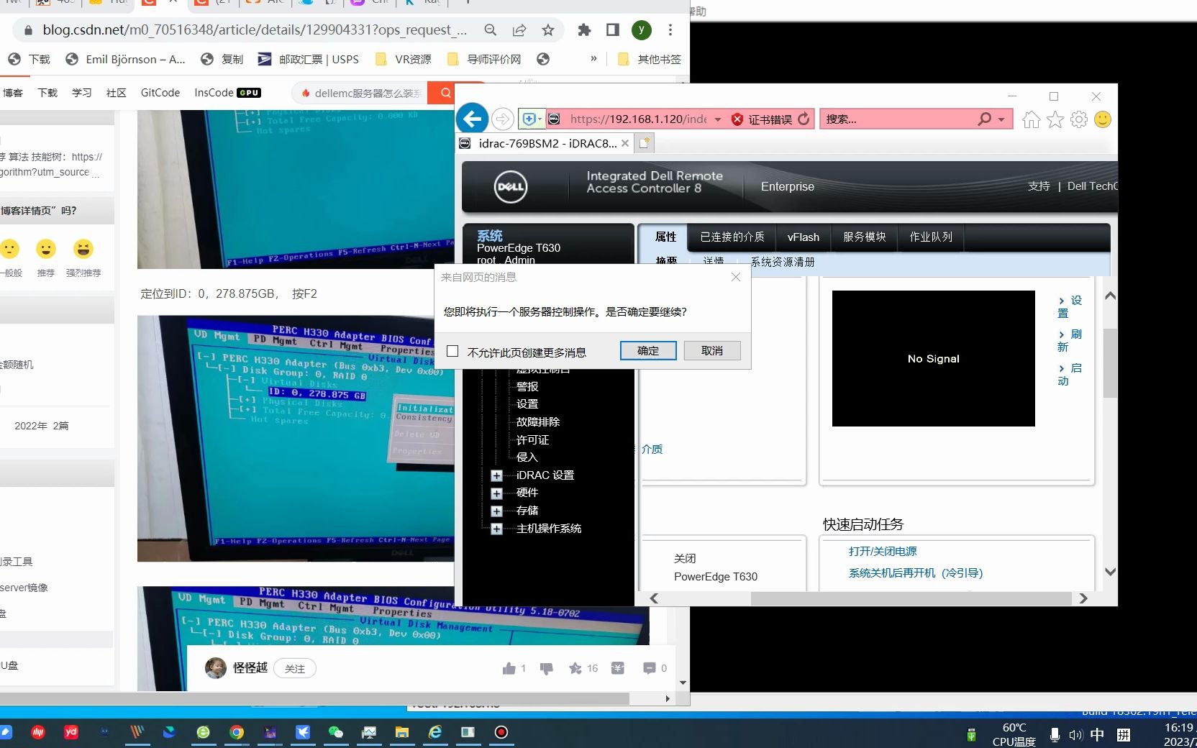The height and width of the screenshot is (748, 1197).
Task: Click 打开/关闭电源 quick launch link
Action: point(883,551)
